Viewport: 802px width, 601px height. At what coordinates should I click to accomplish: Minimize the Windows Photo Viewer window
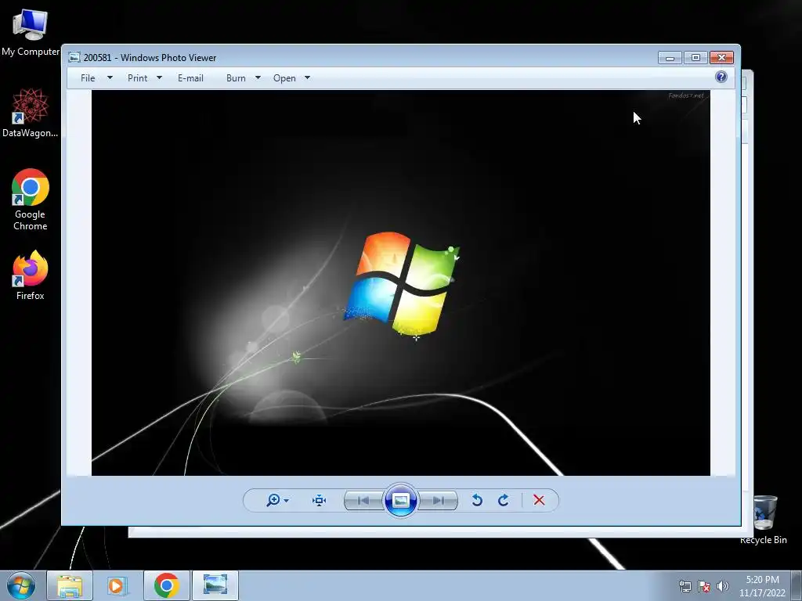670,58
